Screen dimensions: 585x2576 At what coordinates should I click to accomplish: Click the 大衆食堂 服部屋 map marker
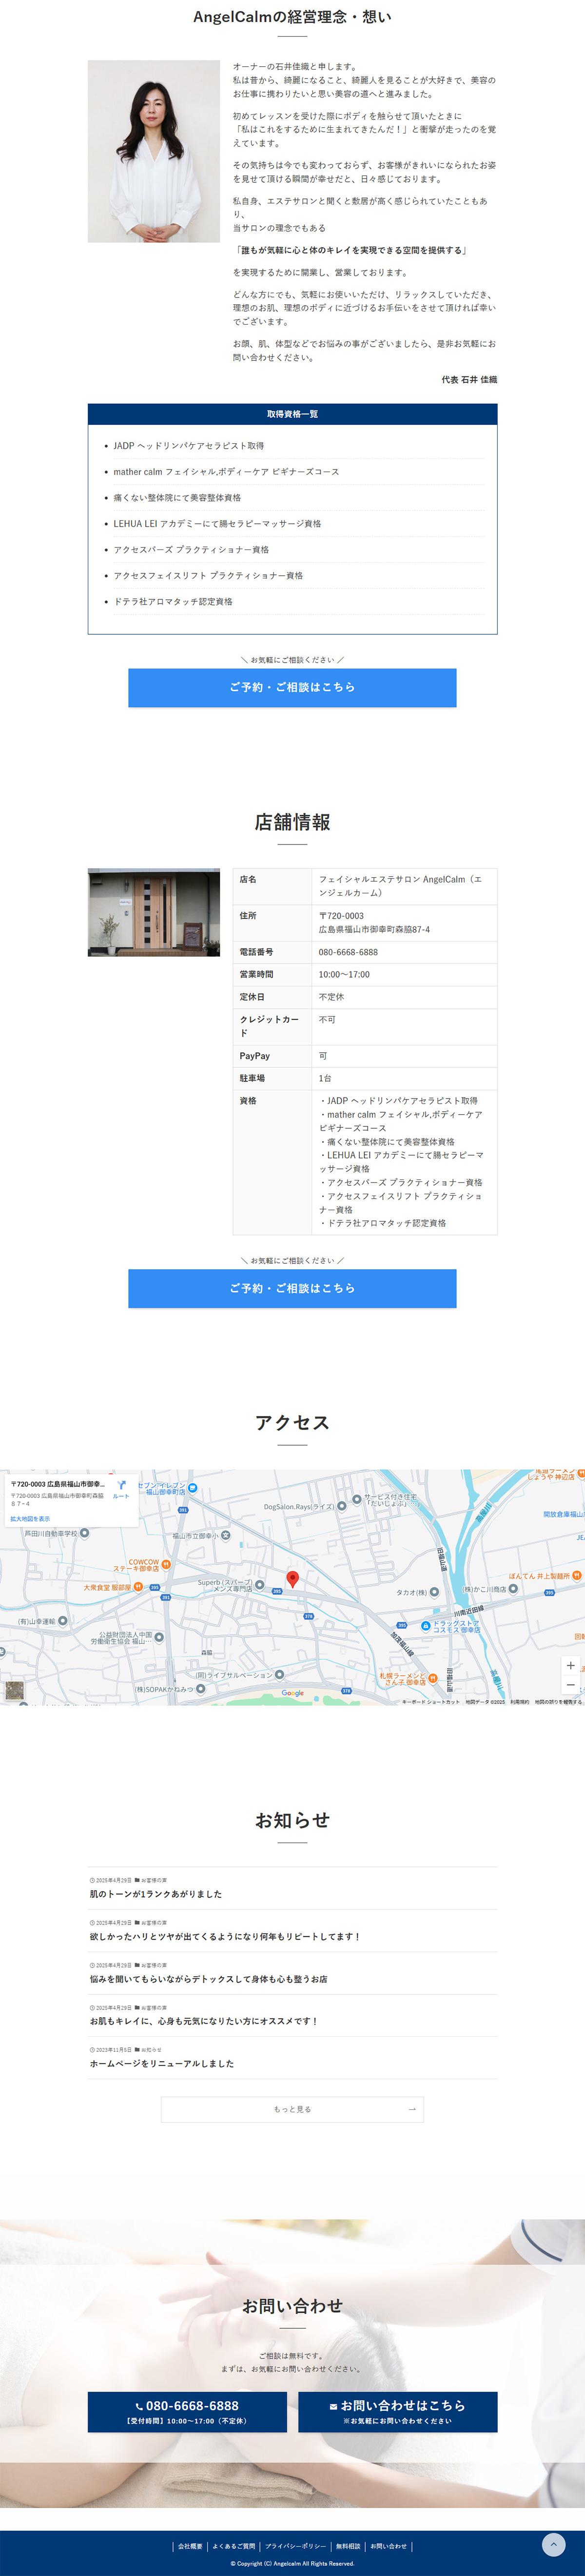coord(138,1587)
